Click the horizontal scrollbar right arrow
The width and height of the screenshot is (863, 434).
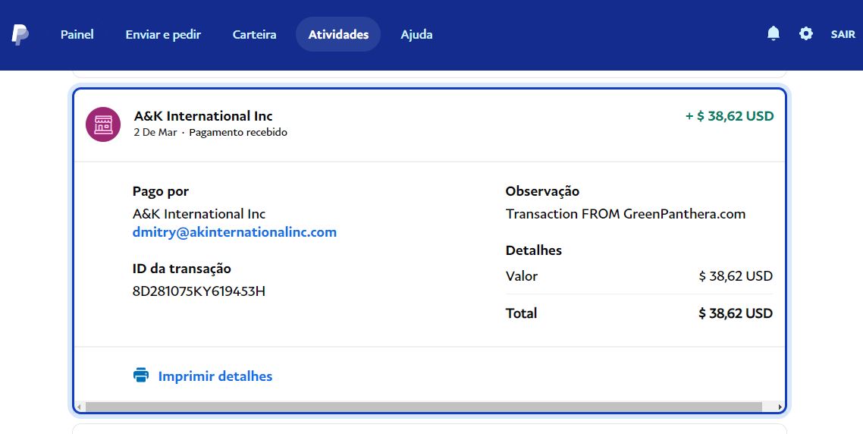click(780, 407)
